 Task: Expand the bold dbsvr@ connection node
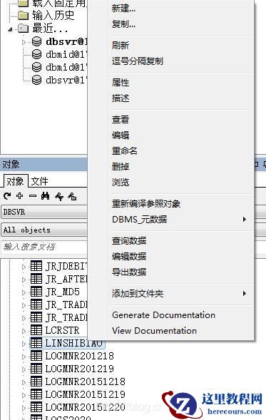click(x=24, y=42)
